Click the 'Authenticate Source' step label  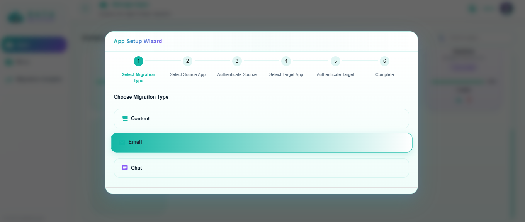[237, 74]
